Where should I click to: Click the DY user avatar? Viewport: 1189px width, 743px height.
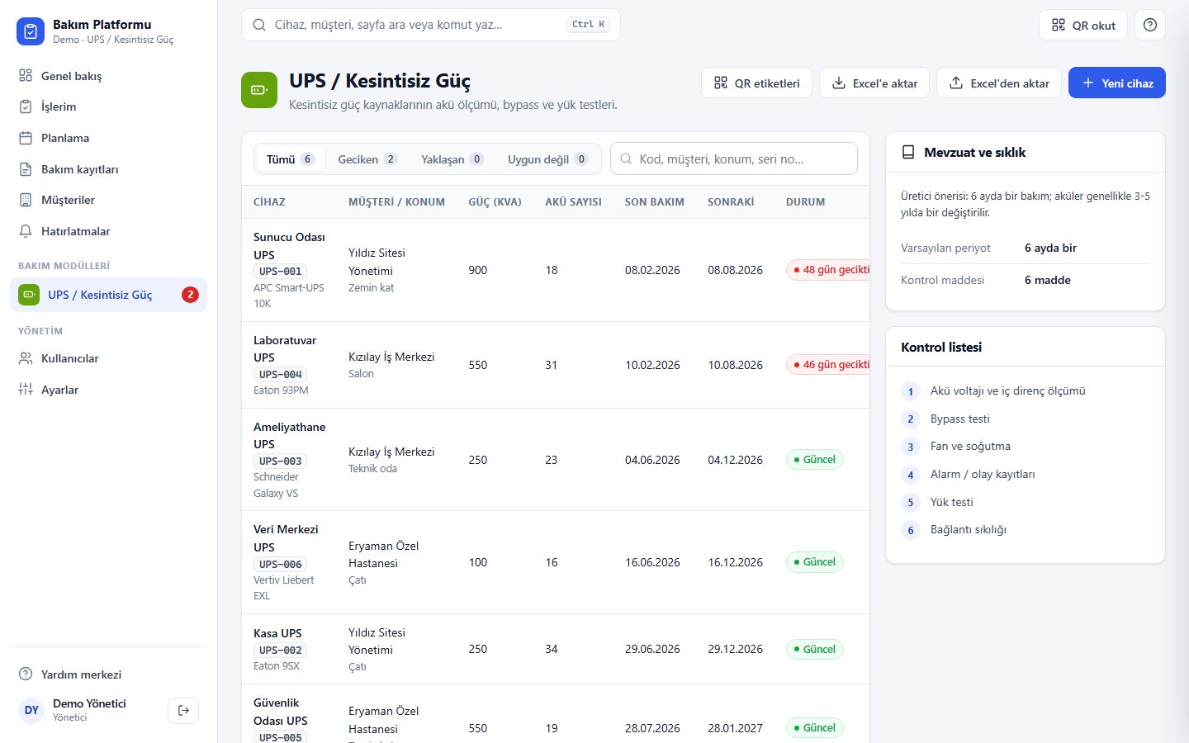tap(31, 710)
